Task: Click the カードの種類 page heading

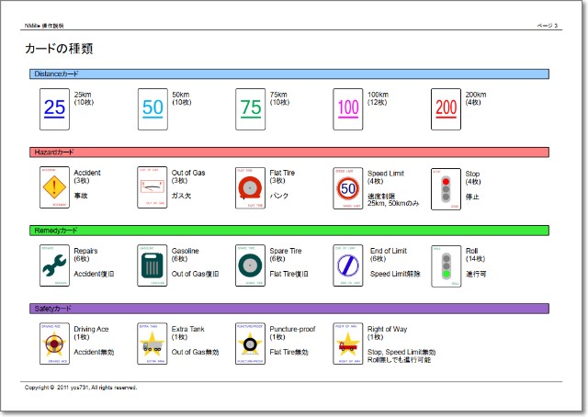Action: tap(59, 48)
